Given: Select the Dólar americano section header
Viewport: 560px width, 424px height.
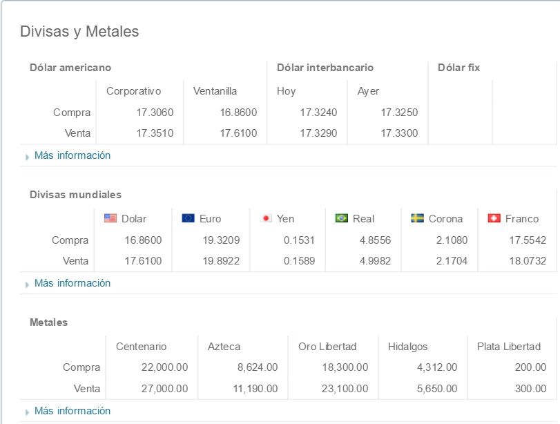Looking at the screenshot, I should [70, 68].
